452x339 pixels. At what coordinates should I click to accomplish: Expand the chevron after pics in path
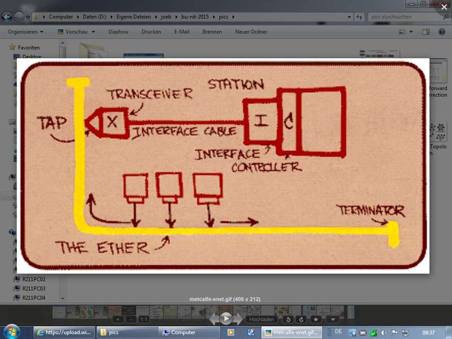pos(233,17)
